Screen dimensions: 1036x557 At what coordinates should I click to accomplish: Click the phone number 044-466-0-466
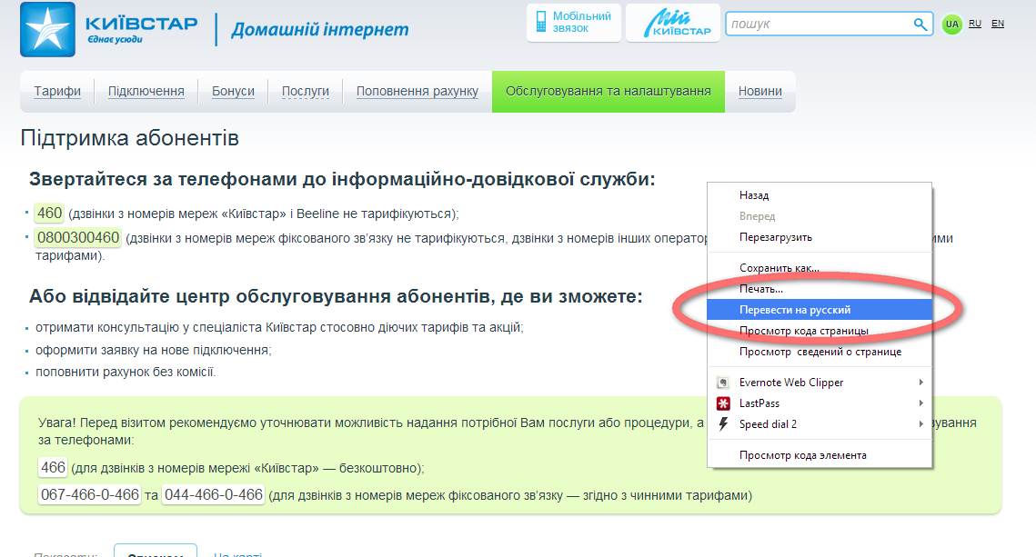coord(214,495)
